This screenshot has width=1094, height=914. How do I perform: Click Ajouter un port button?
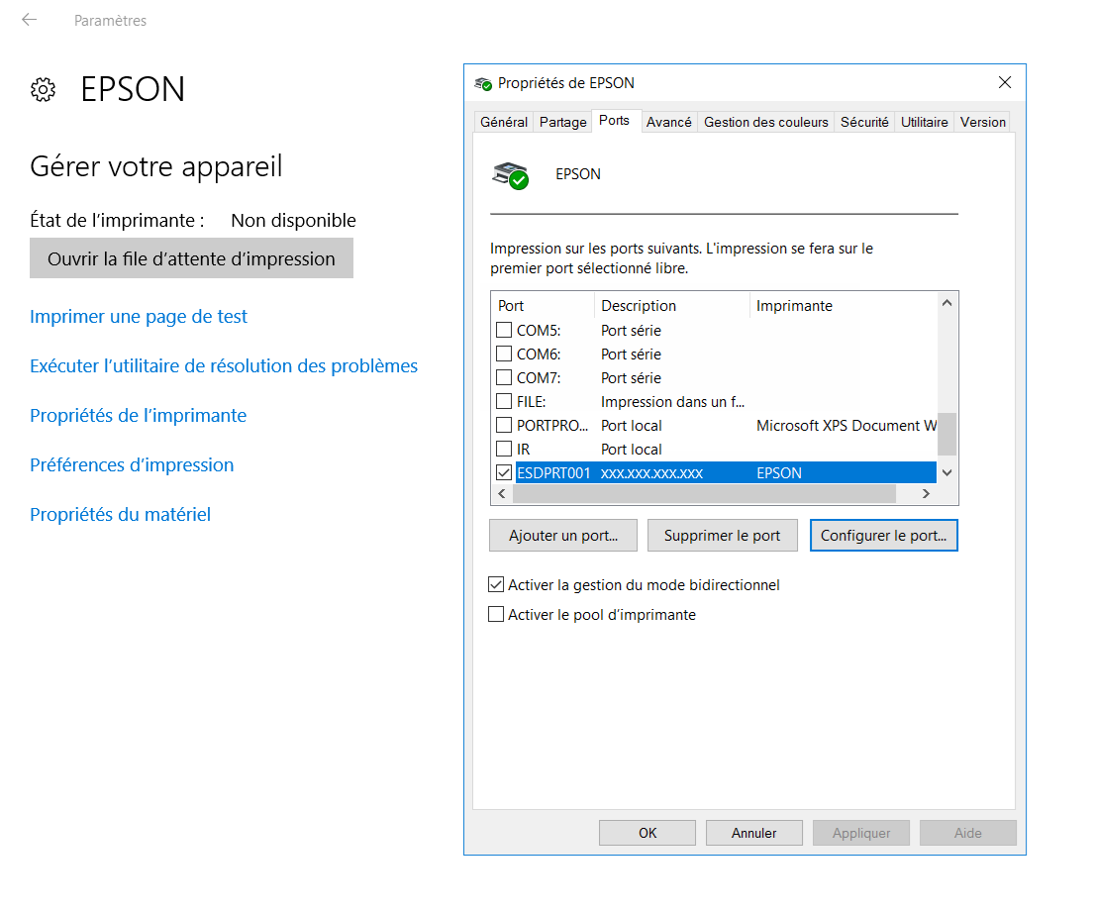[x=563, y=536]
